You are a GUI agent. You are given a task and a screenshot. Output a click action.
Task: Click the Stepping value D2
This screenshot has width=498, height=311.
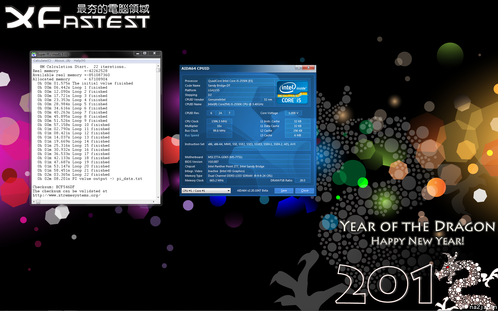(240, 95)
